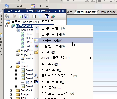This screenshot has height=99, width=117.
Task: Collapse the Board folder
Action: click(x=11, y=66)
